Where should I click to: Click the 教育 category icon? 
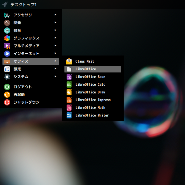7,31
